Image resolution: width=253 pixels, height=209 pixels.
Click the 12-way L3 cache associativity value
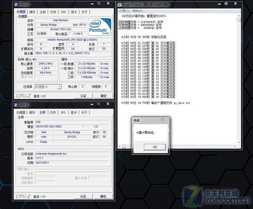(x=105, y=77)
